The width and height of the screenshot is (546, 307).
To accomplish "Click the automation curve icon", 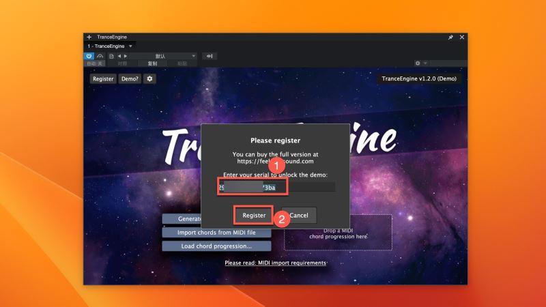I will [100, 56].
